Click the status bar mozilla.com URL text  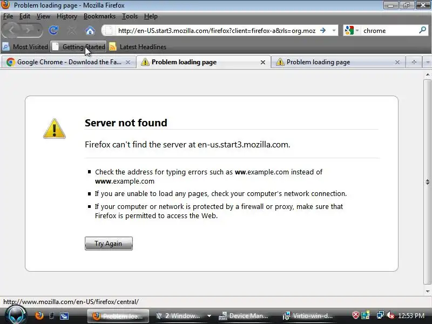point(71,302)
